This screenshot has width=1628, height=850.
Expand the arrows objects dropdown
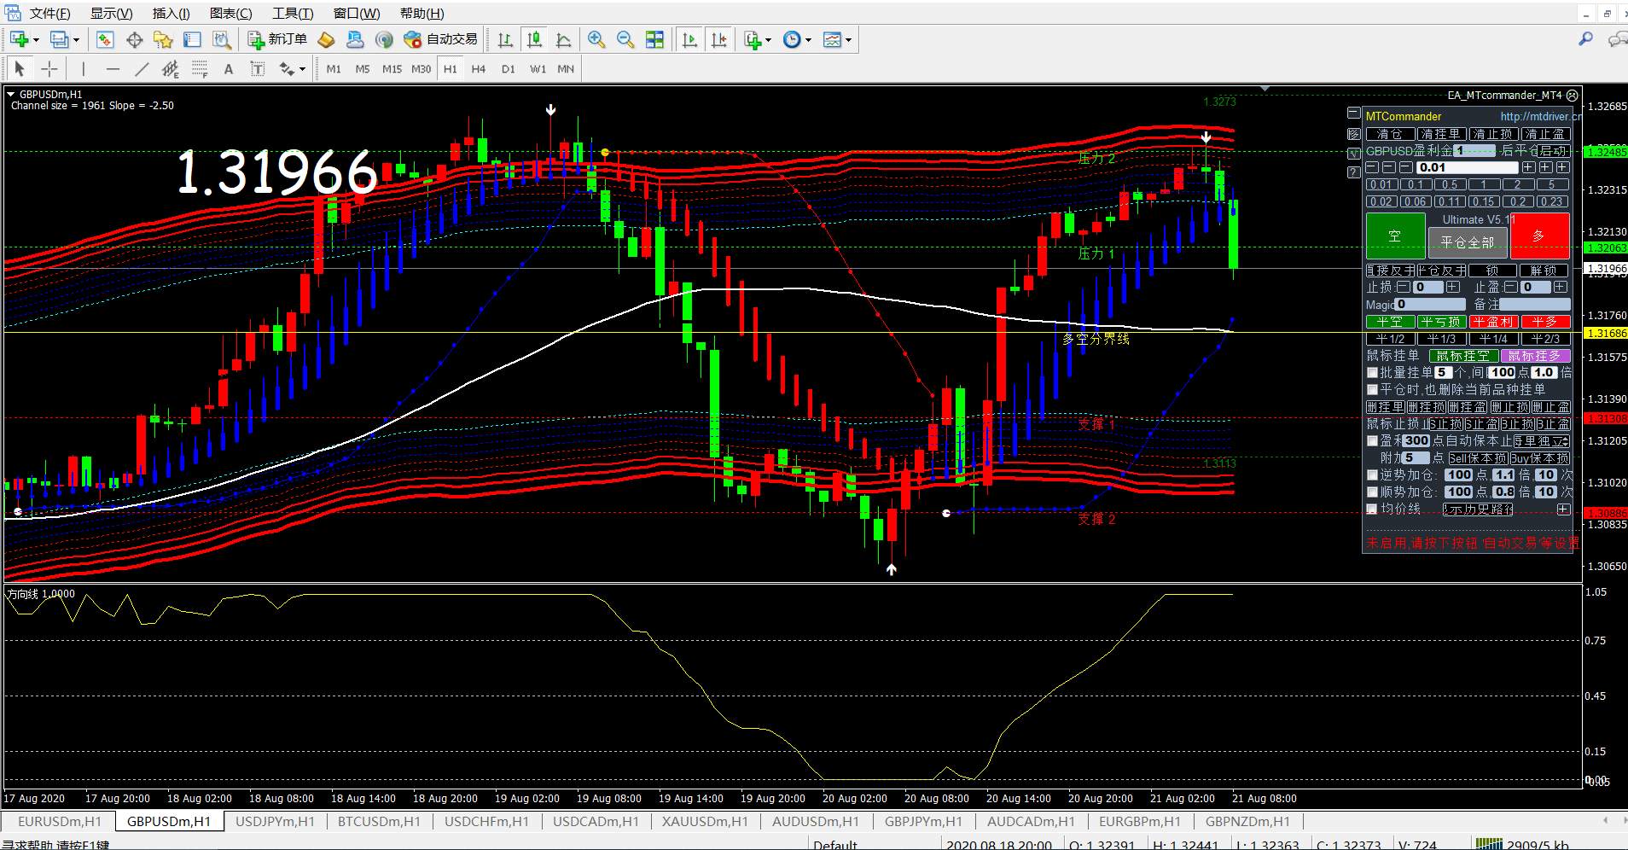[302, 70]
